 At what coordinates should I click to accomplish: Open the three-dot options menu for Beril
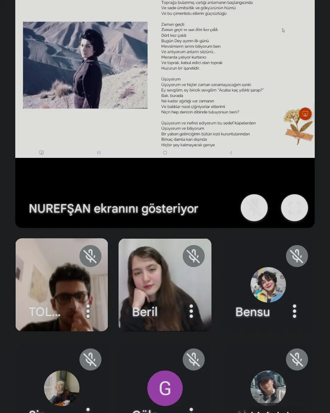191,311
